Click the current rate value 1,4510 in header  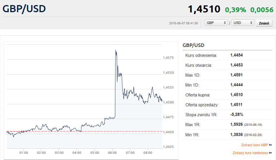[x=204, y=9]
